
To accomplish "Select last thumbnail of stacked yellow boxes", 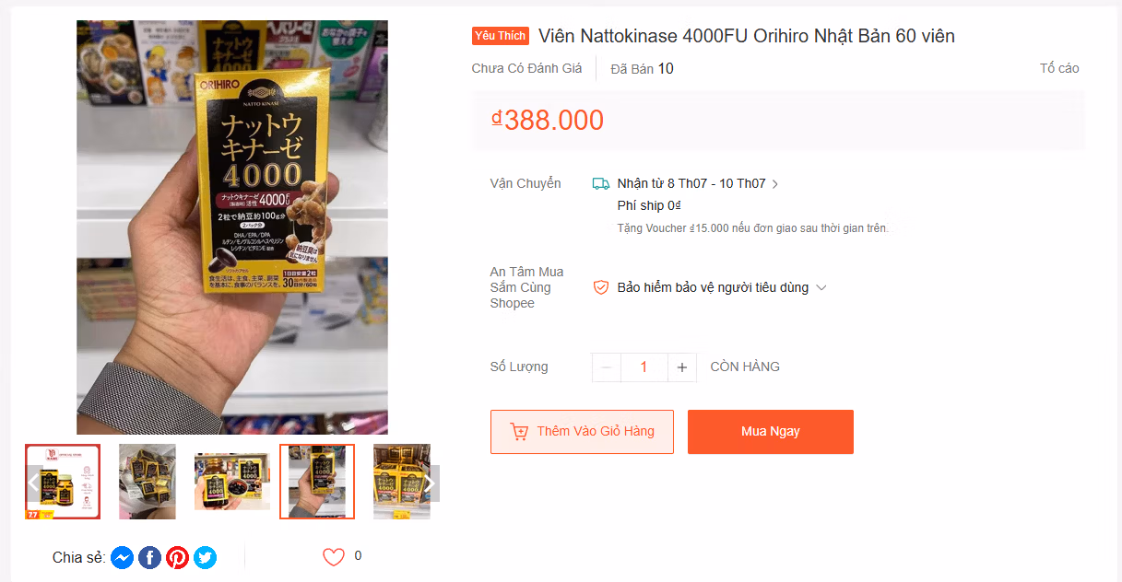I will (x=402, y=482).
